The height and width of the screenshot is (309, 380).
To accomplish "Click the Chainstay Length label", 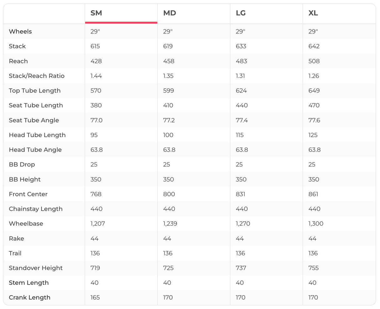I will point(36,209).
